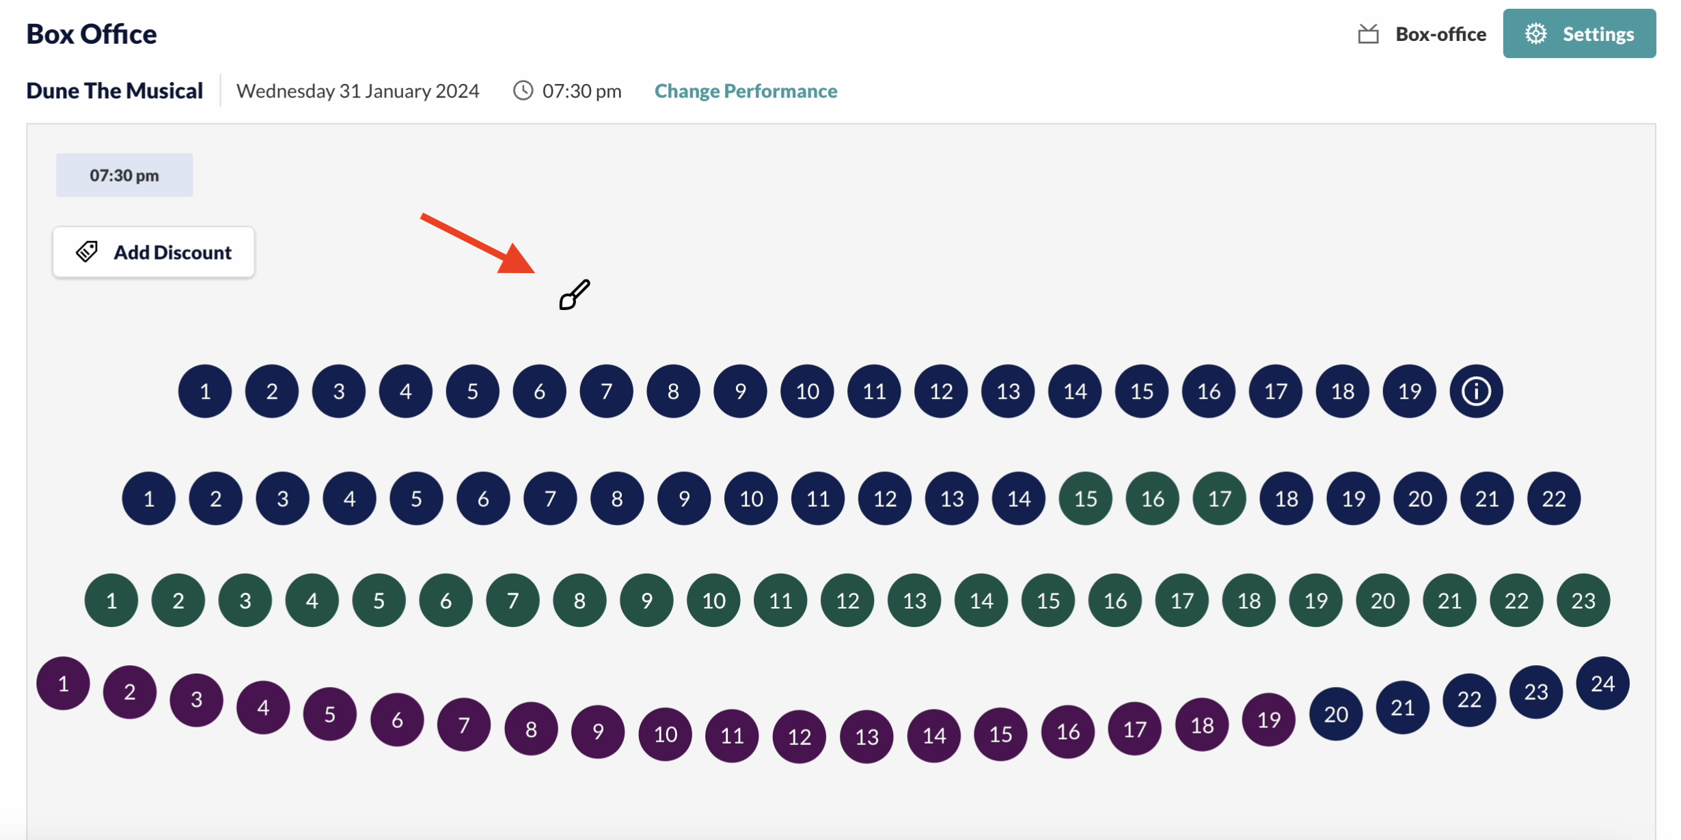Viewport: 1681px width, 840px height.
Task: Choose purple seat 12 in bottom row
Action: 799,737
